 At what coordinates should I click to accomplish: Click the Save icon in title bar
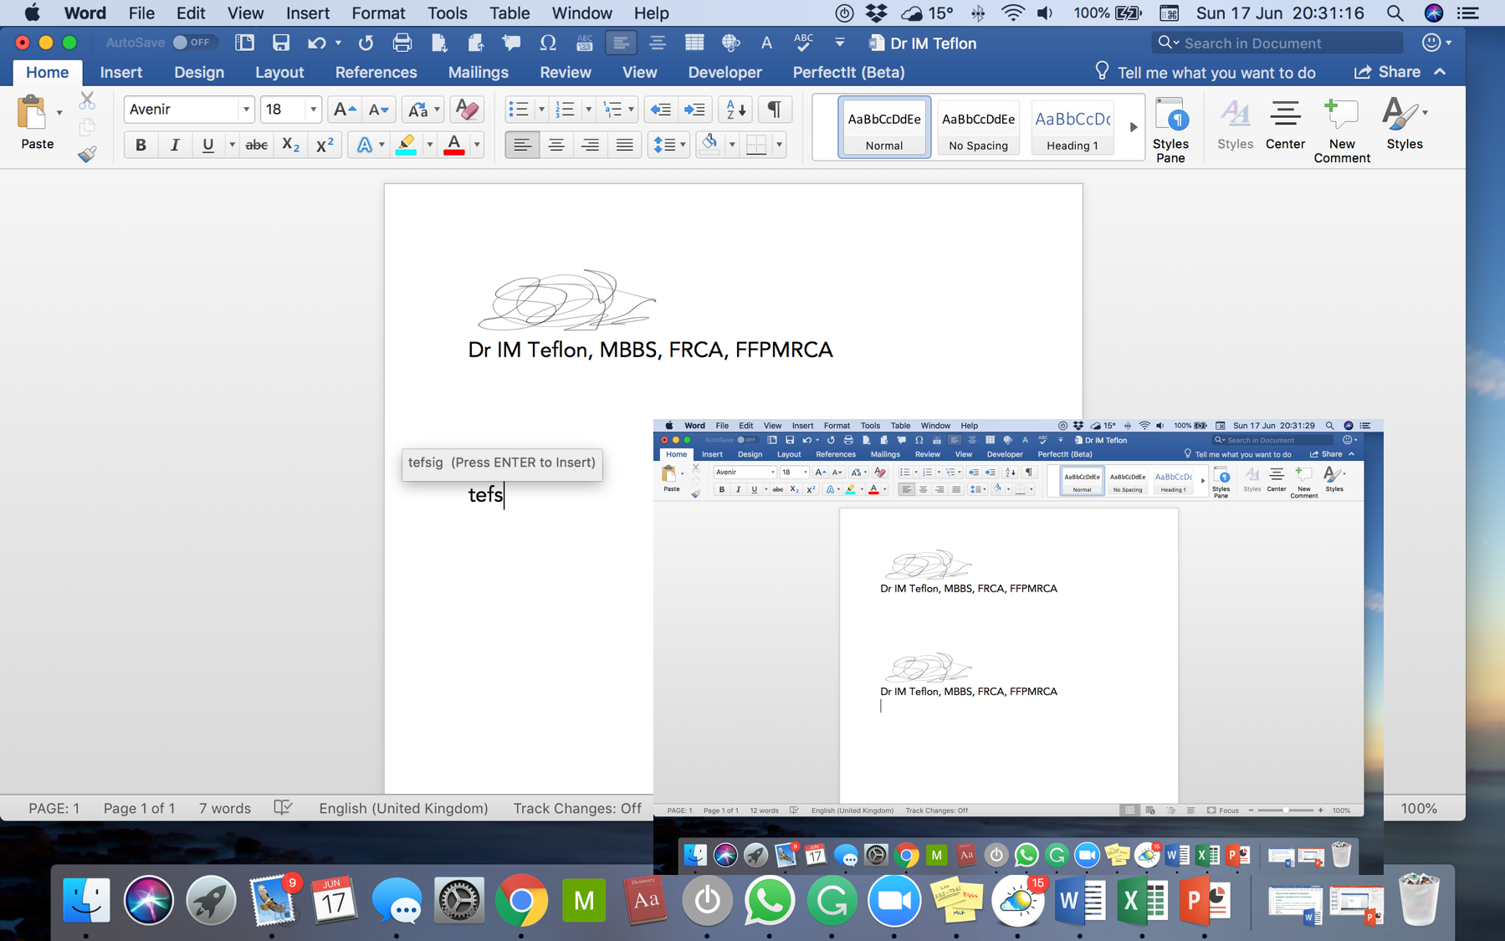point(281,43)
